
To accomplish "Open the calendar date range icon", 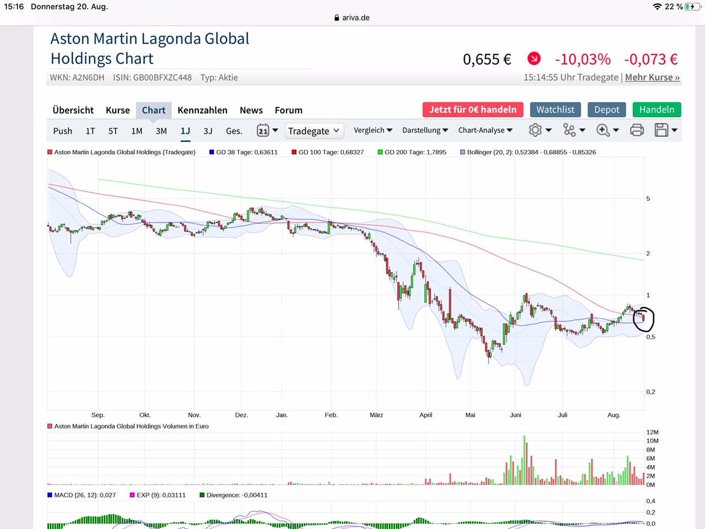I will click(x=263, y=130).
